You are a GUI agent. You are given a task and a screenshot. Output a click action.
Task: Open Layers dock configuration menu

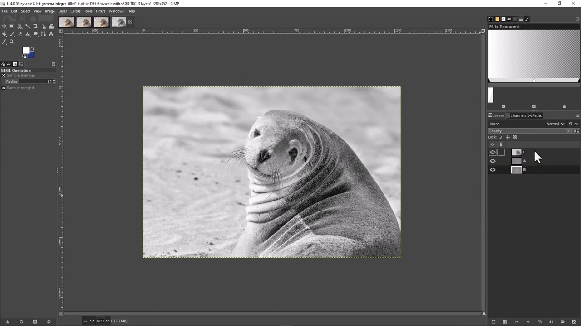pyautogui.click(x=577, y=115)
